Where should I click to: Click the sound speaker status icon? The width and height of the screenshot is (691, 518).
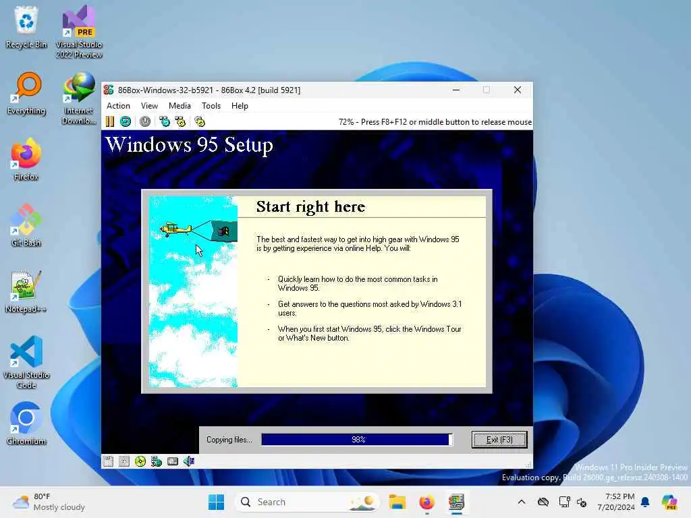coord(189,461)
